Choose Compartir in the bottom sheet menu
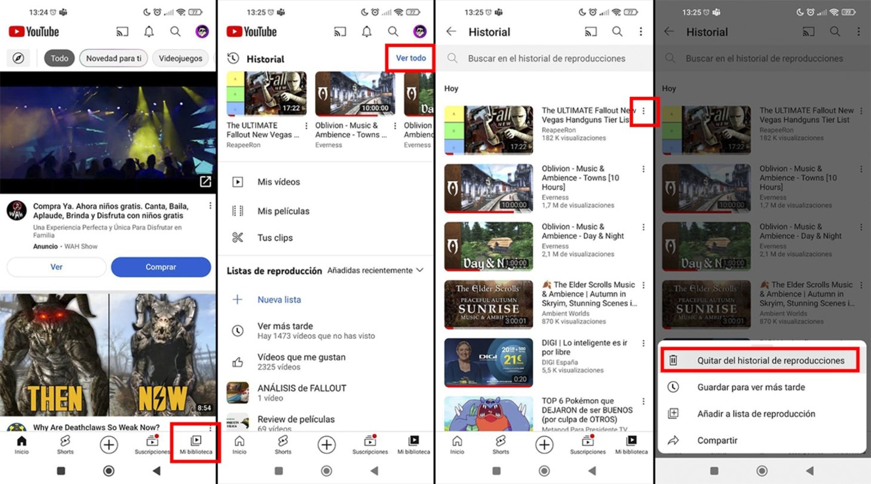The height and width of the screenshot is (484, 871). click(x=760, y=440)
